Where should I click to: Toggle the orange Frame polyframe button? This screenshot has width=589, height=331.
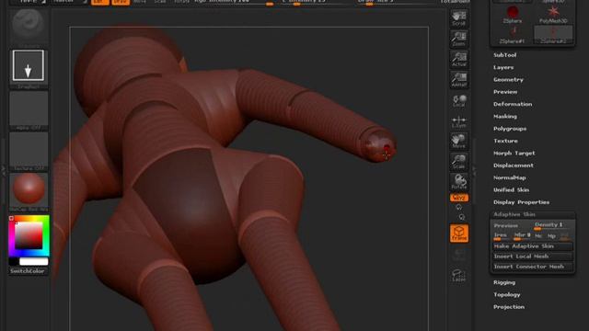tap(459, 233)
